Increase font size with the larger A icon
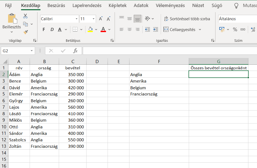This screenshot has height=168, width=257. click(x=101, y=19)
